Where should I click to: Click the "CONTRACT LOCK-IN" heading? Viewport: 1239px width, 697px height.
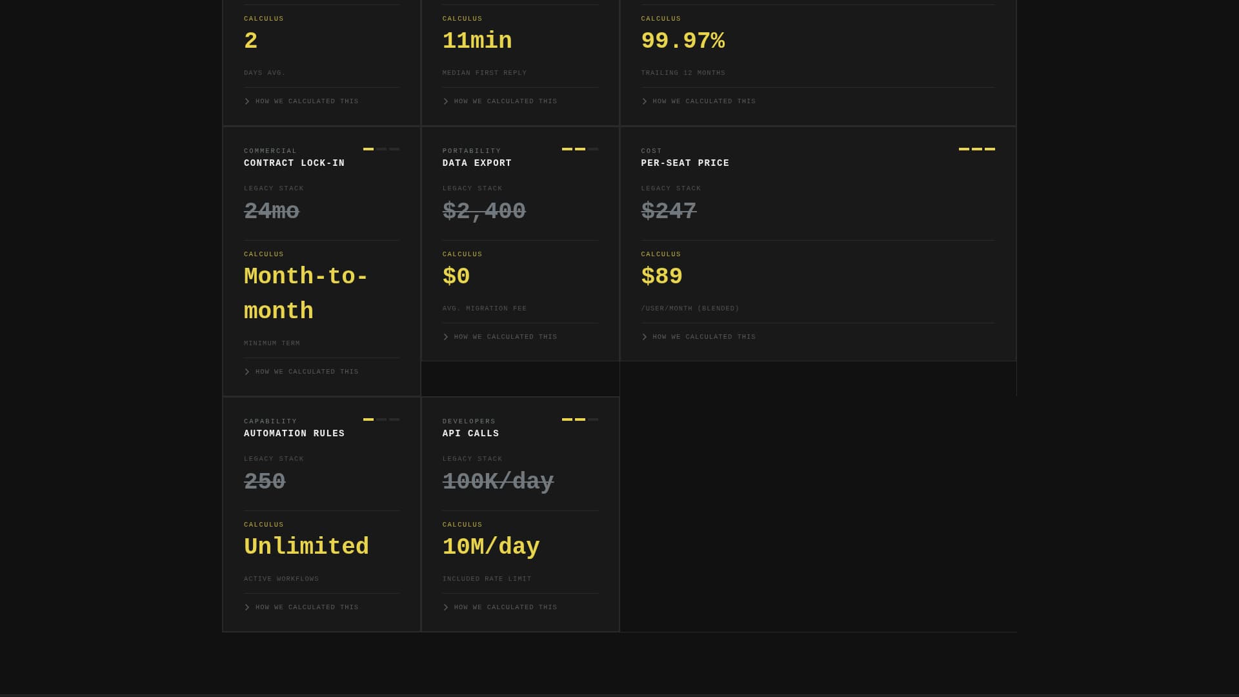[x=294, y=163]
